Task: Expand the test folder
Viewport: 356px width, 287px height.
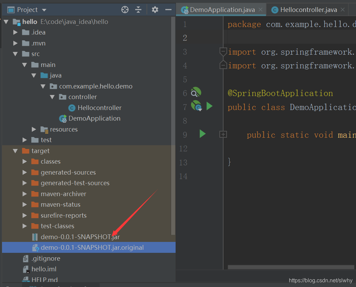Action: (25, 140)
